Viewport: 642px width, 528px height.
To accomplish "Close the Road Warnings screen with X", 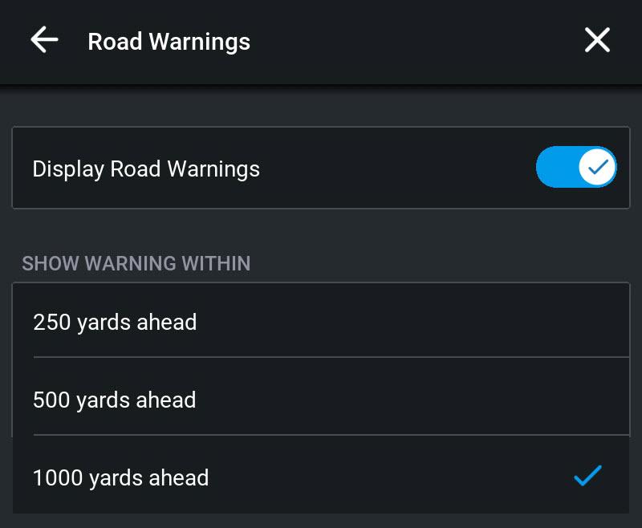I will (x=597, y=40).
